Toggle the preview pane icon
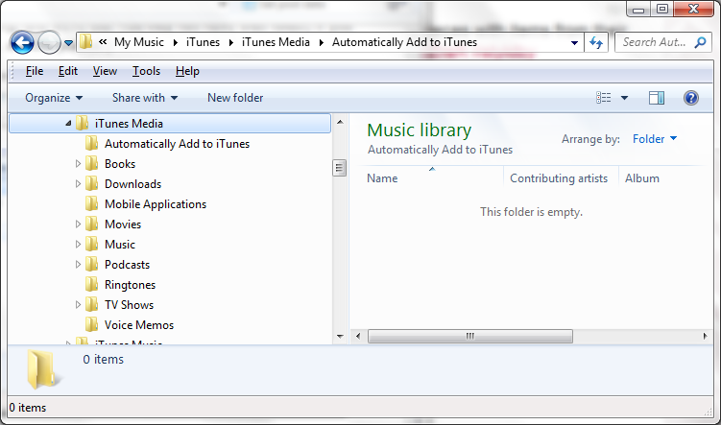This screenshot has width=721, height=425. click(x=656, y=98)
